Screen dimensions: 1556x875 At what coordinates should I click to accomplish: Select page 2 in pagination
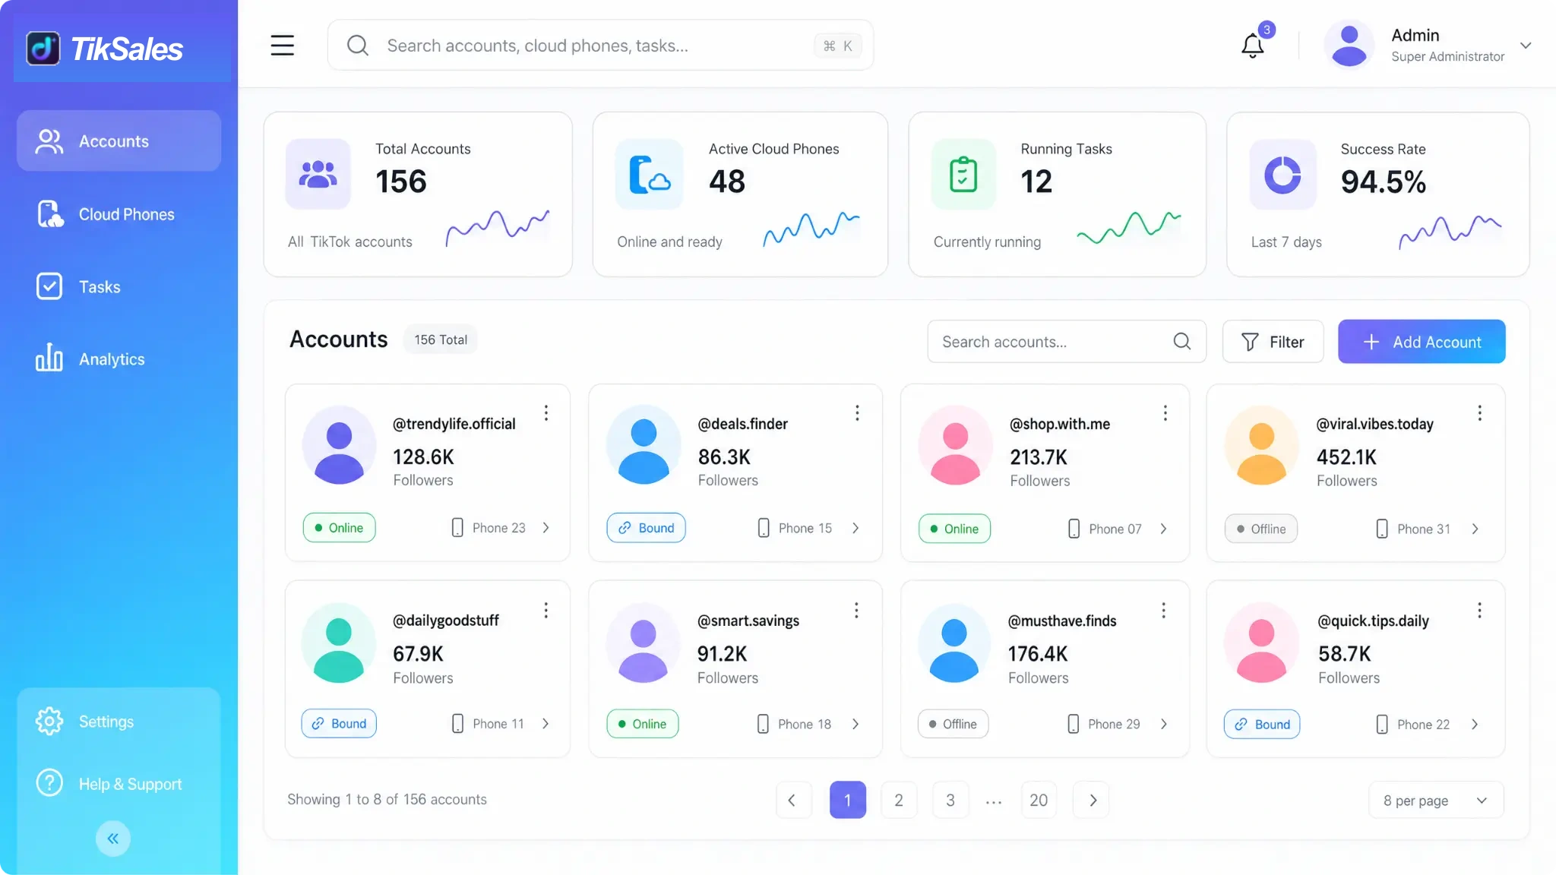[x=899, y=800]
